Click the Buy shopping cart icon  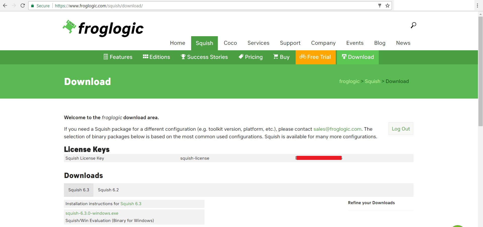pyautogui.click(x=276, y=57)
